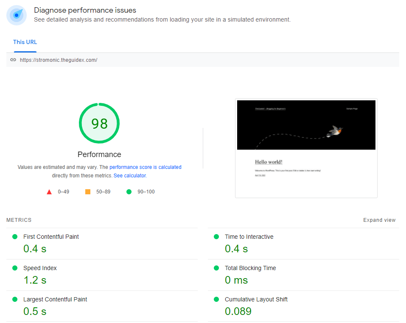Switch to the This URL tab
This screenshot has height=323, width=406.
coord(25,42)
